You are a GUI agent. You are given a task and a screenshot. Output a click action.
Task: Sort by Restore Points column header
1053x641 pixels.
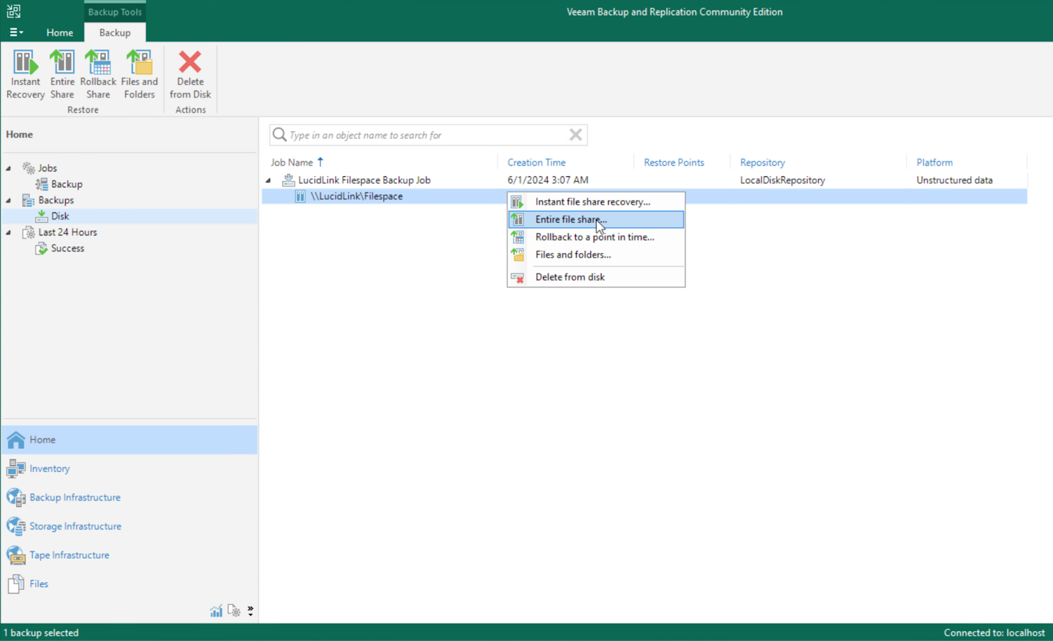pyautogui.click(x=674, y=162)
